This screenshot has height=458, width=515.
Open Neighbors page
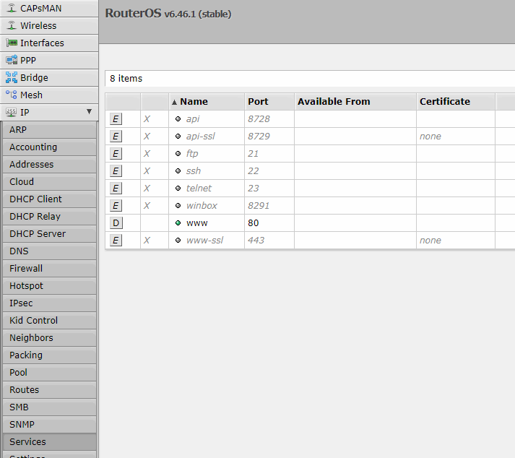tap(49, 338)
